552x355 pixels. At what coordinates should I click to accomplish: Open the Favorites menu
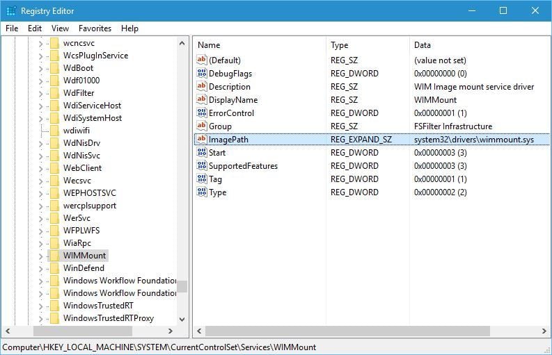[x=95, y=28]
